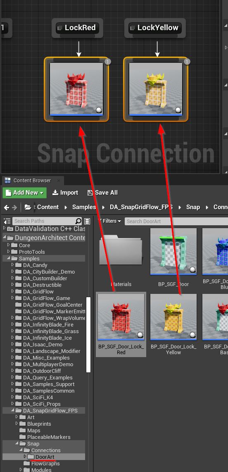Collapse the DA_SnapGridFlow_FPS folder
The image size is (228, 472).
pos(13,410)
